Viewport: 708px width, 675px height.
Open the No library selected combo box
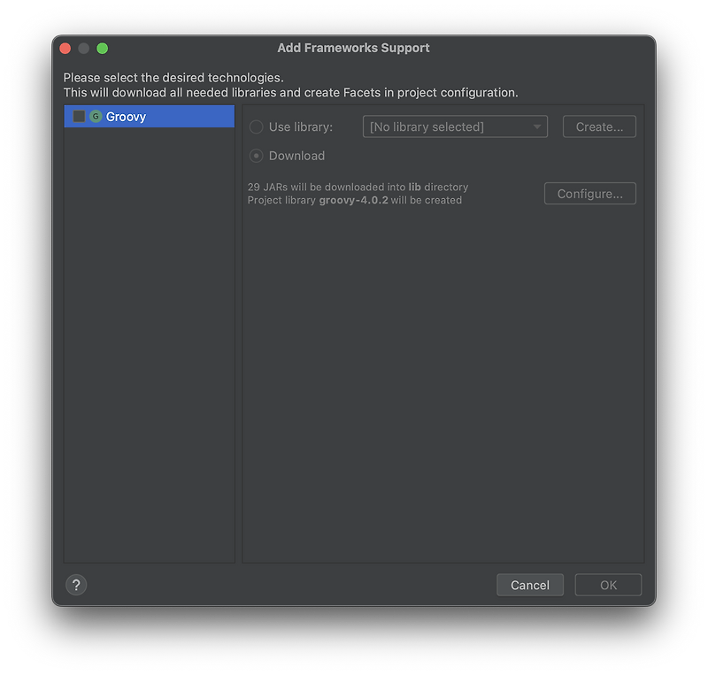tap(454, 127)
